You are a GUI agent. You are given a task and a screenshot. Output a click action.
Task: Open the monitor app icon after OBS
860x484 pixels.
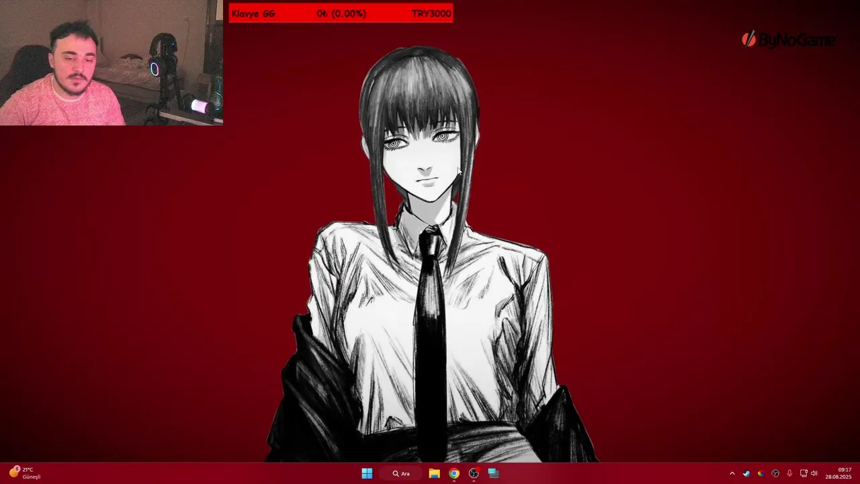(494, 473)
